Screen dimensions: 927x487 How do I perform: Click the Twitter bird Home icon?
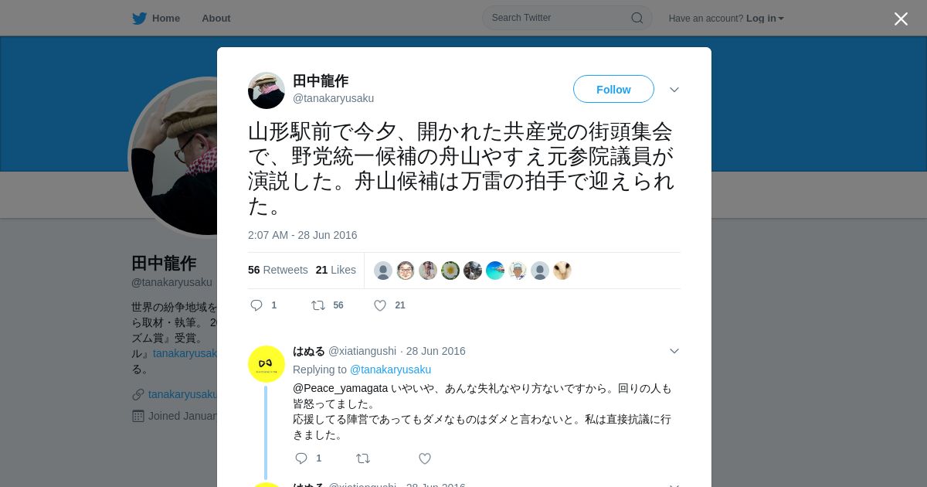[x=139, y=19]
